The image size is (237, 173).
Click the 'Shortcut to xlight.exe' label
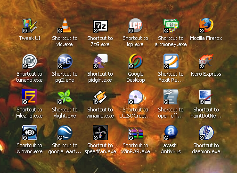pos(65,113)
